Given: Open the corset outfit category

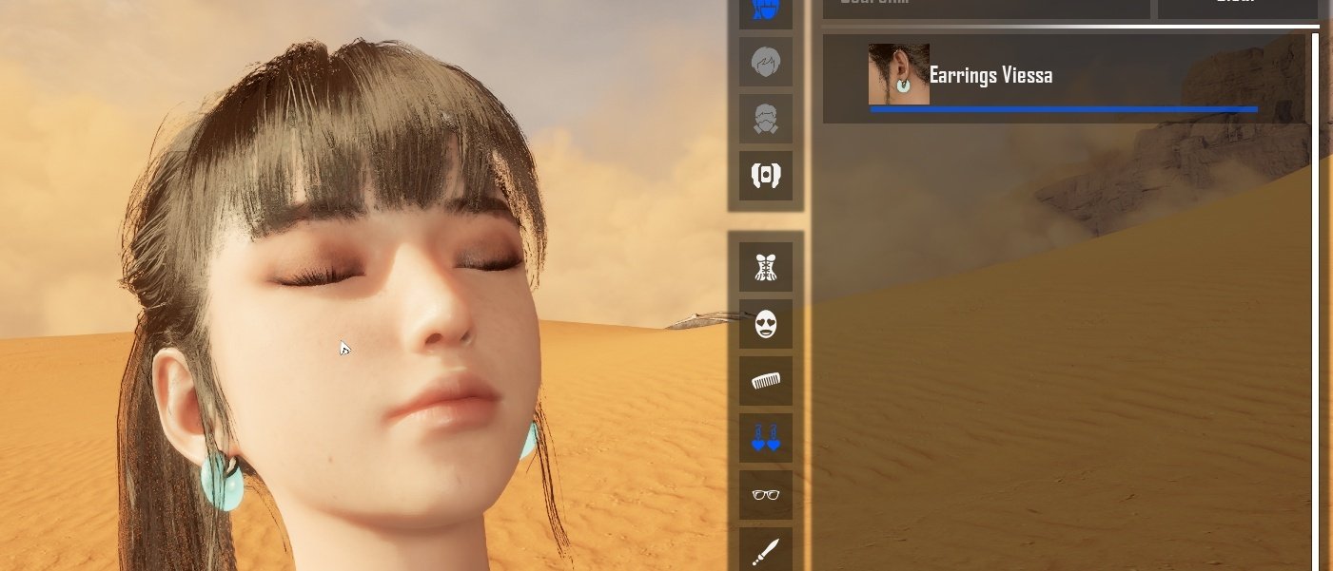Looking at the screenshot, I should (x=766, y=267).
